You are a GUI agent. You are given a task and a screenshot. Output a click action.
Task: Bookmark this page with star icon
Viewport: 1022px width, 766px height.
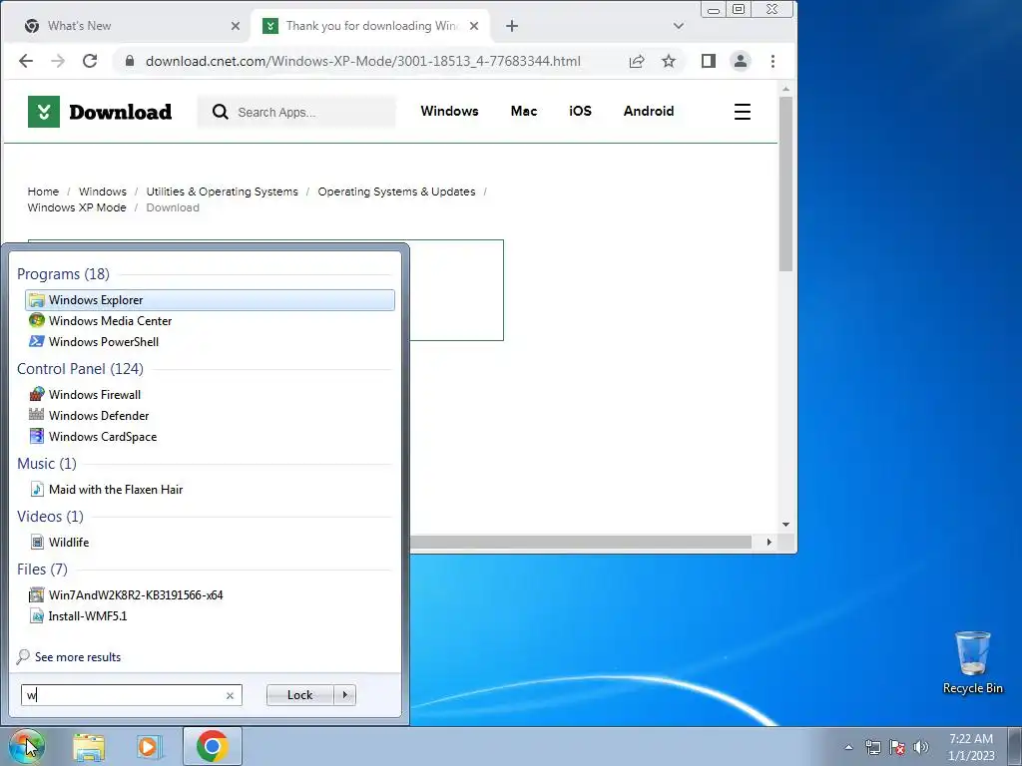[x=669, y=61]
